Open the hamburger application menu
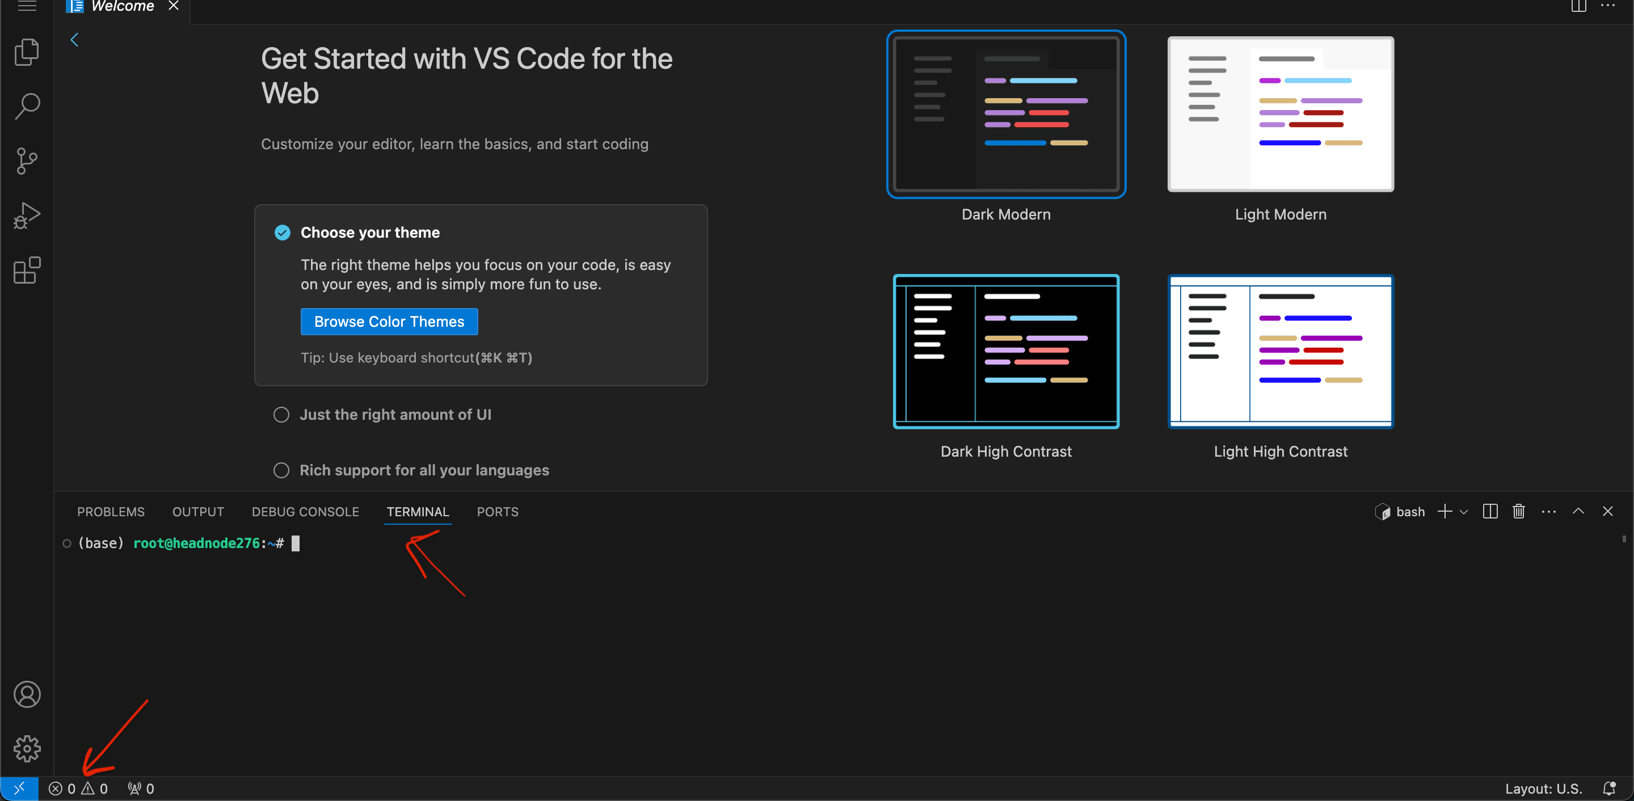Screen dimensions: 1634x801 pos(27,6)
